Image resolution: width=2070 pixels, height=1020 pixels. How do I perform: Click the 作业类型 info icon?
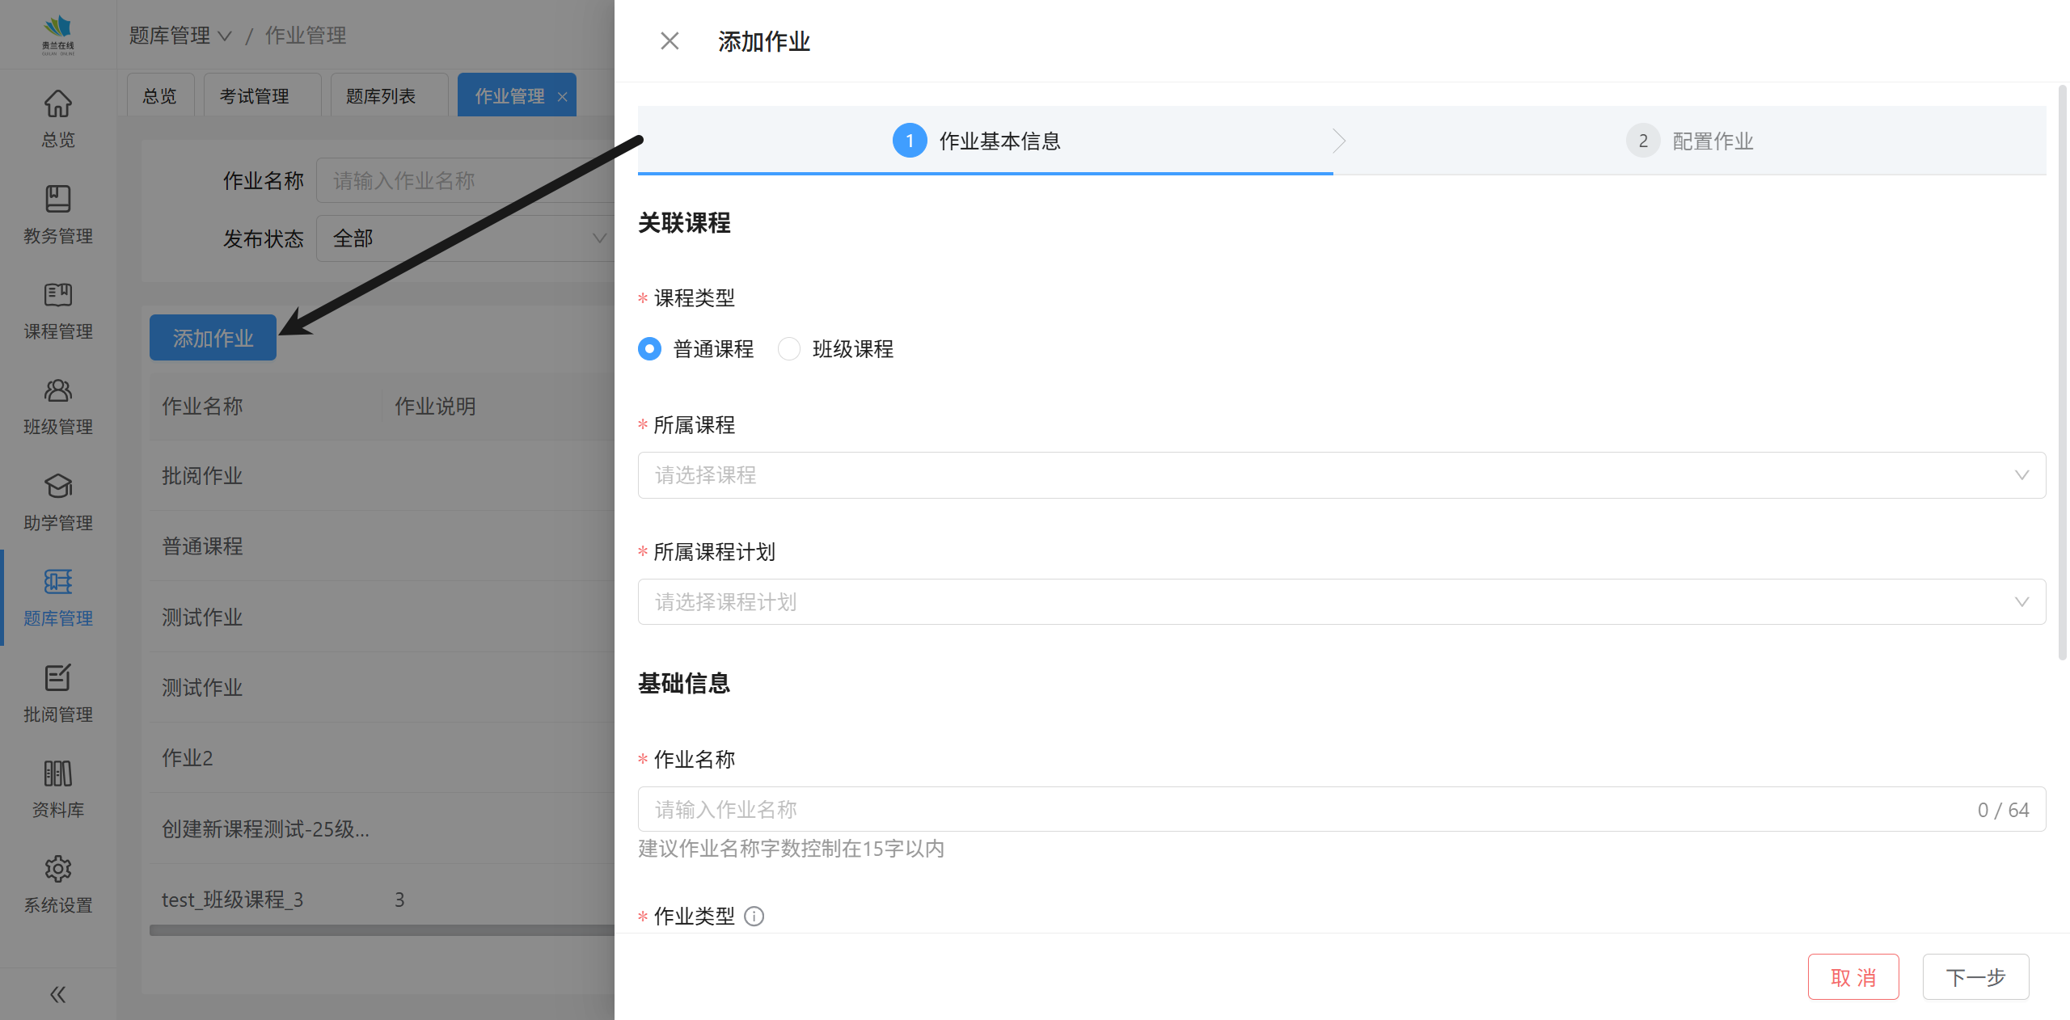click(x=754, y=917)
